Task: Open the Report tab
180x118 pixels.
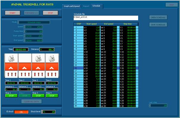Action: coord(86,6)
